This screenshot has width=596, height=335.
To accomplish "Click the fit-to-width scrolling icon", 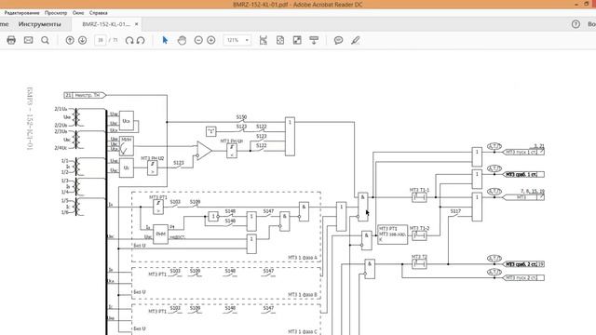I will [263, 40].
